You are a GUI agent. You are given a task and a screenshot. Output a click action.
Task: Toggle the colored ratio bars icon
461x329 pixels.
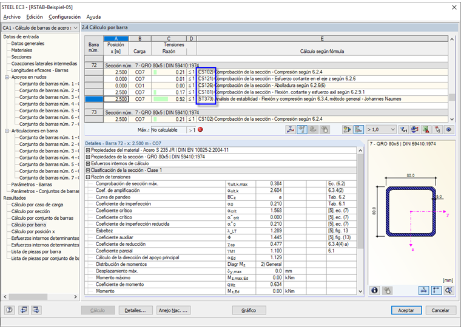click(358, 129)
